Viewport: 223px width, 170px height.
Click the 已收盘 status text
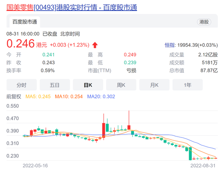50,34
